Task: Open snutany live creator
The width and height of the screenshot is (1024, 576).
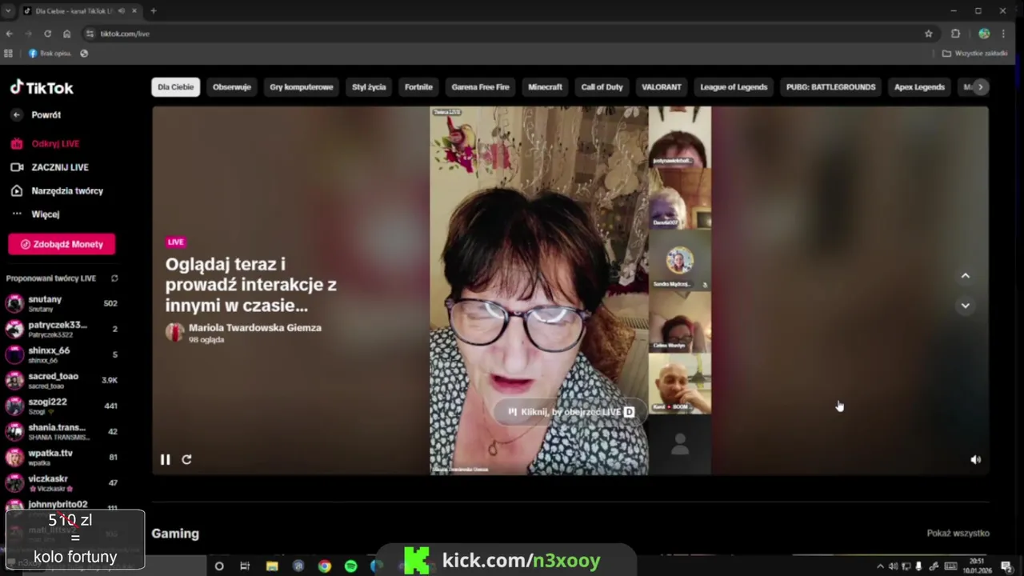Action: point(62,303)
